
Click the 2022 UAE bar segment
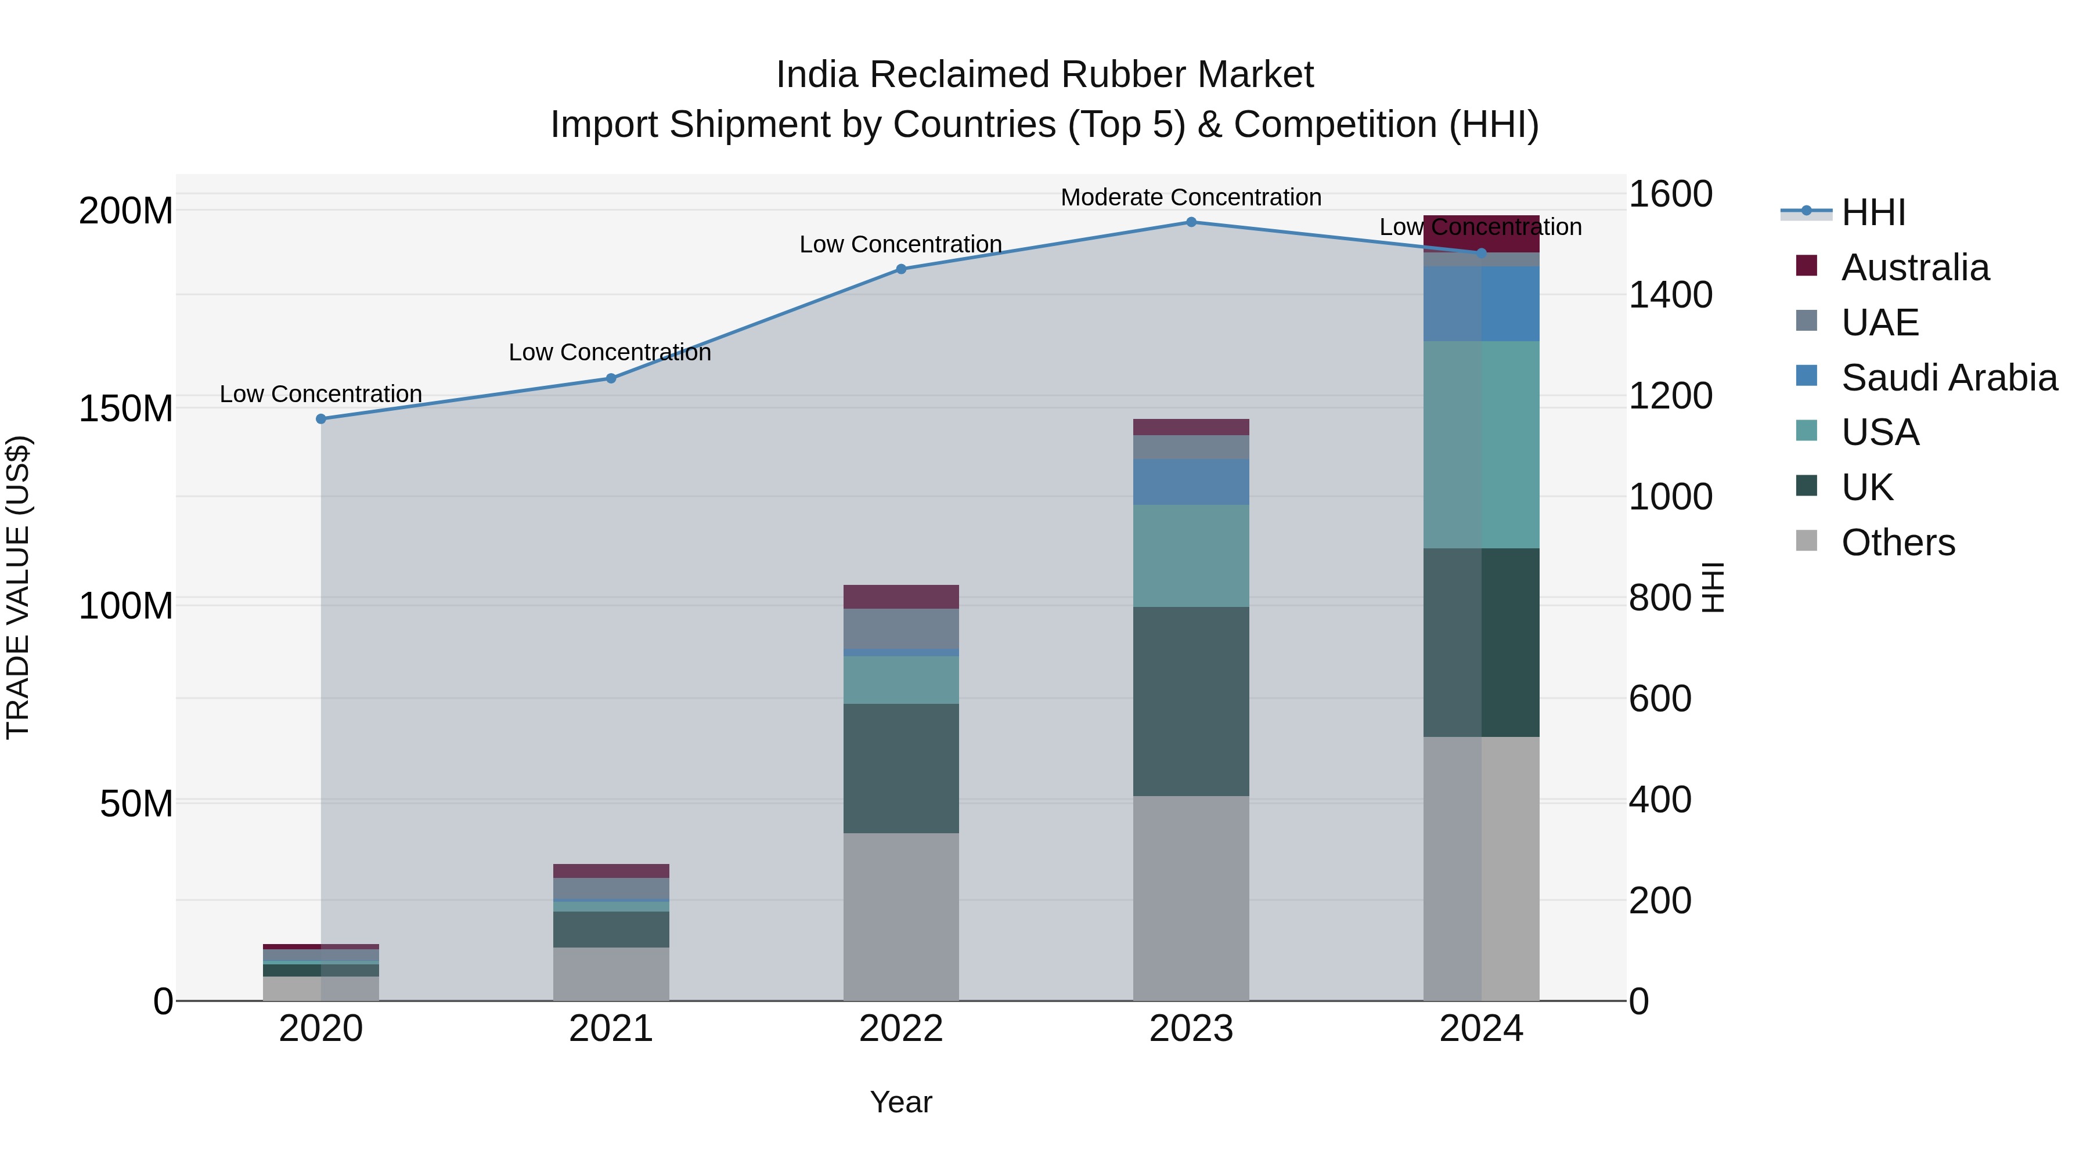pos(902,629)
